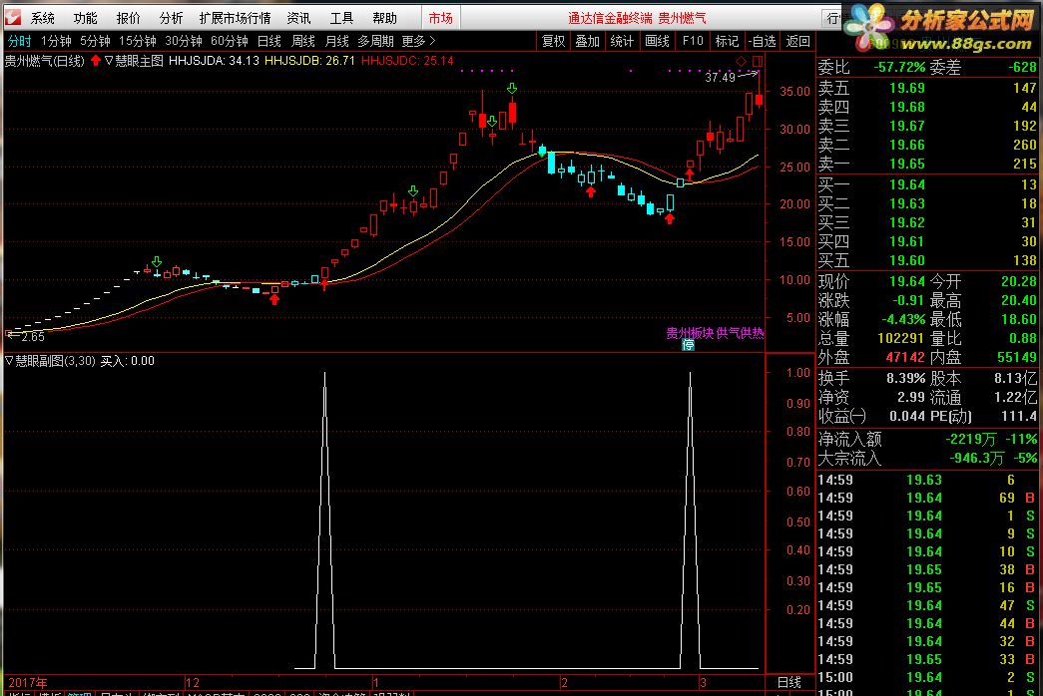The image size is (1043, 696).
Task: Click the 2017年 timeline label
Action: pyautogui.click(x=28, y=683)
